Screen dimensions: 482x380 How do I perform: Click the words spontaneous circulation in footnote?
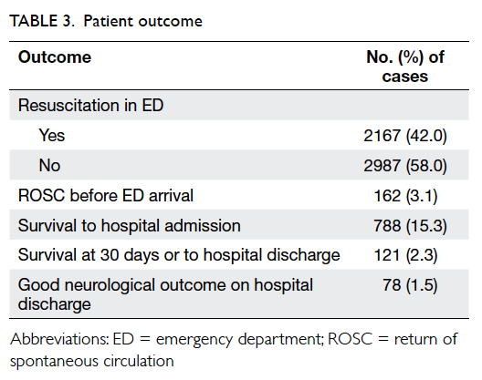(92, 361)
